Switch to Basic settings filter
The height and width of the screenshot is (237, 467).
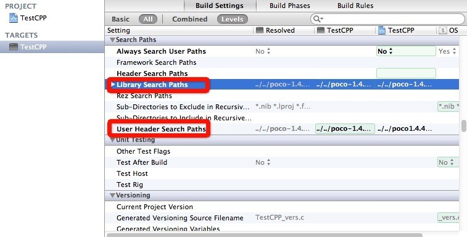click(120, 19)
